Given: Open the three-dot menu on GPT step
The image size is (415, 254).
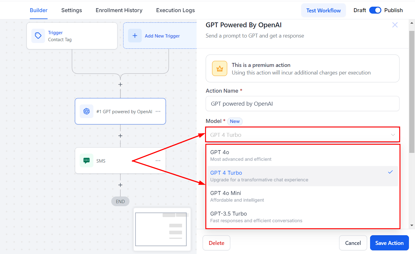Looking at the screenshot, I should pos(158,111).
